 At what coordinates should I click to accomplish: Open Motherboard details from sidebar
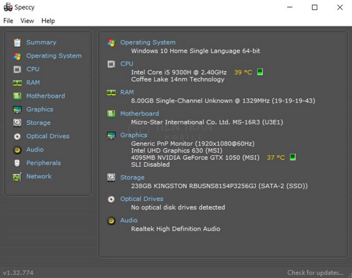[45, 96]
